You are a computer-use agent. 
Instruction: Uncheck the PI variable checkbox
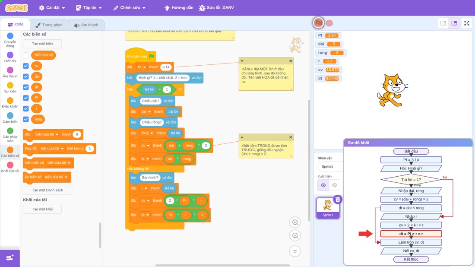pyautogui.click(x=26, y=98)
